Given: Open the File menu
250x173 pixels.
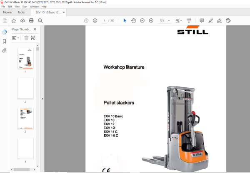Looking at the screenshot, I should click(3, 7).
